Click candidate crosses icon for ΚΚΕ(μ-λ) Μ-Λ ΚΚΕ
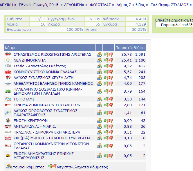 99,138
